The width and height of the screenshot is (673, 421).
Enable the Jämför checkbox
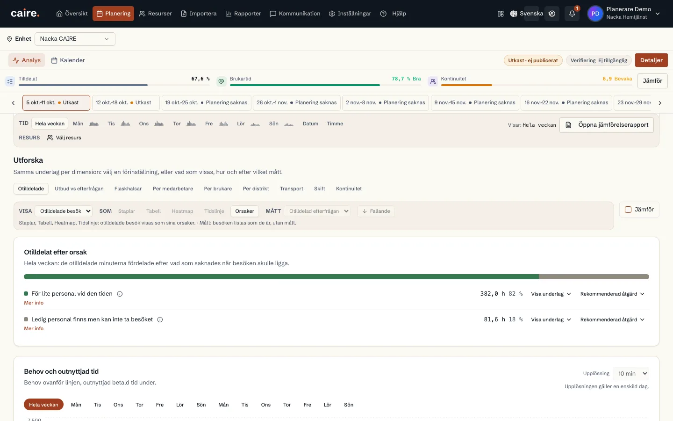pos(628,210)
